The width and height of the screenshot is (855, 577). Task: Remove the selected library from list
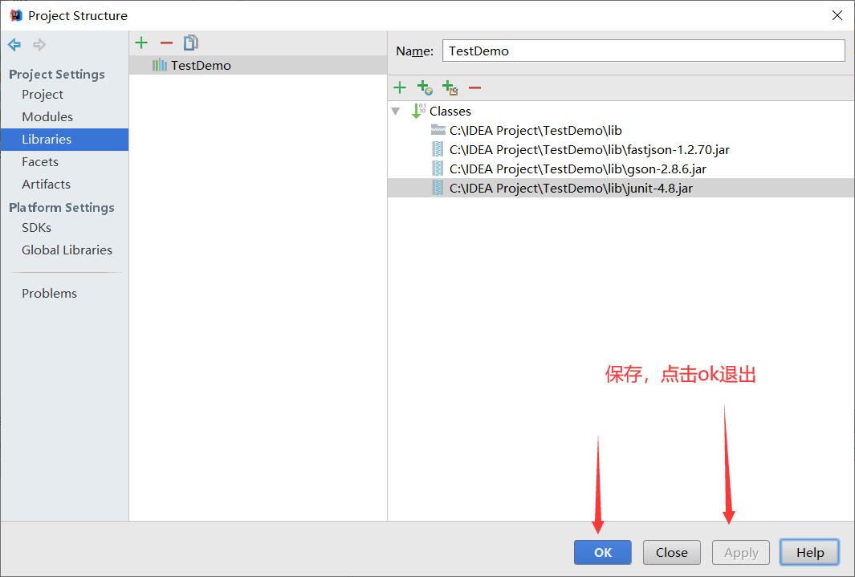click(x=166, y=43)
